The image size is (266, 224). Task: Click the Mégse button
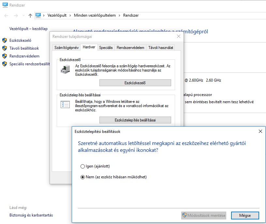pyautogui.click(x=245, y=215)
